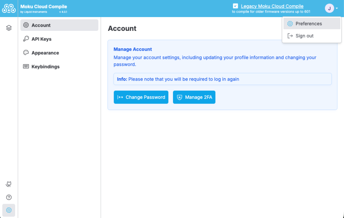The image size is (344, 218).
Task: Click the v 4.0.1 version label
Action: point(63,12)
